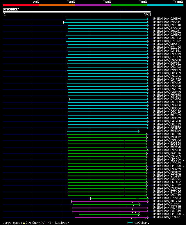Click UniRef100_B9NCN4 label
The height and width of the screenshot is (225, 186).
[x=167, y=131]
